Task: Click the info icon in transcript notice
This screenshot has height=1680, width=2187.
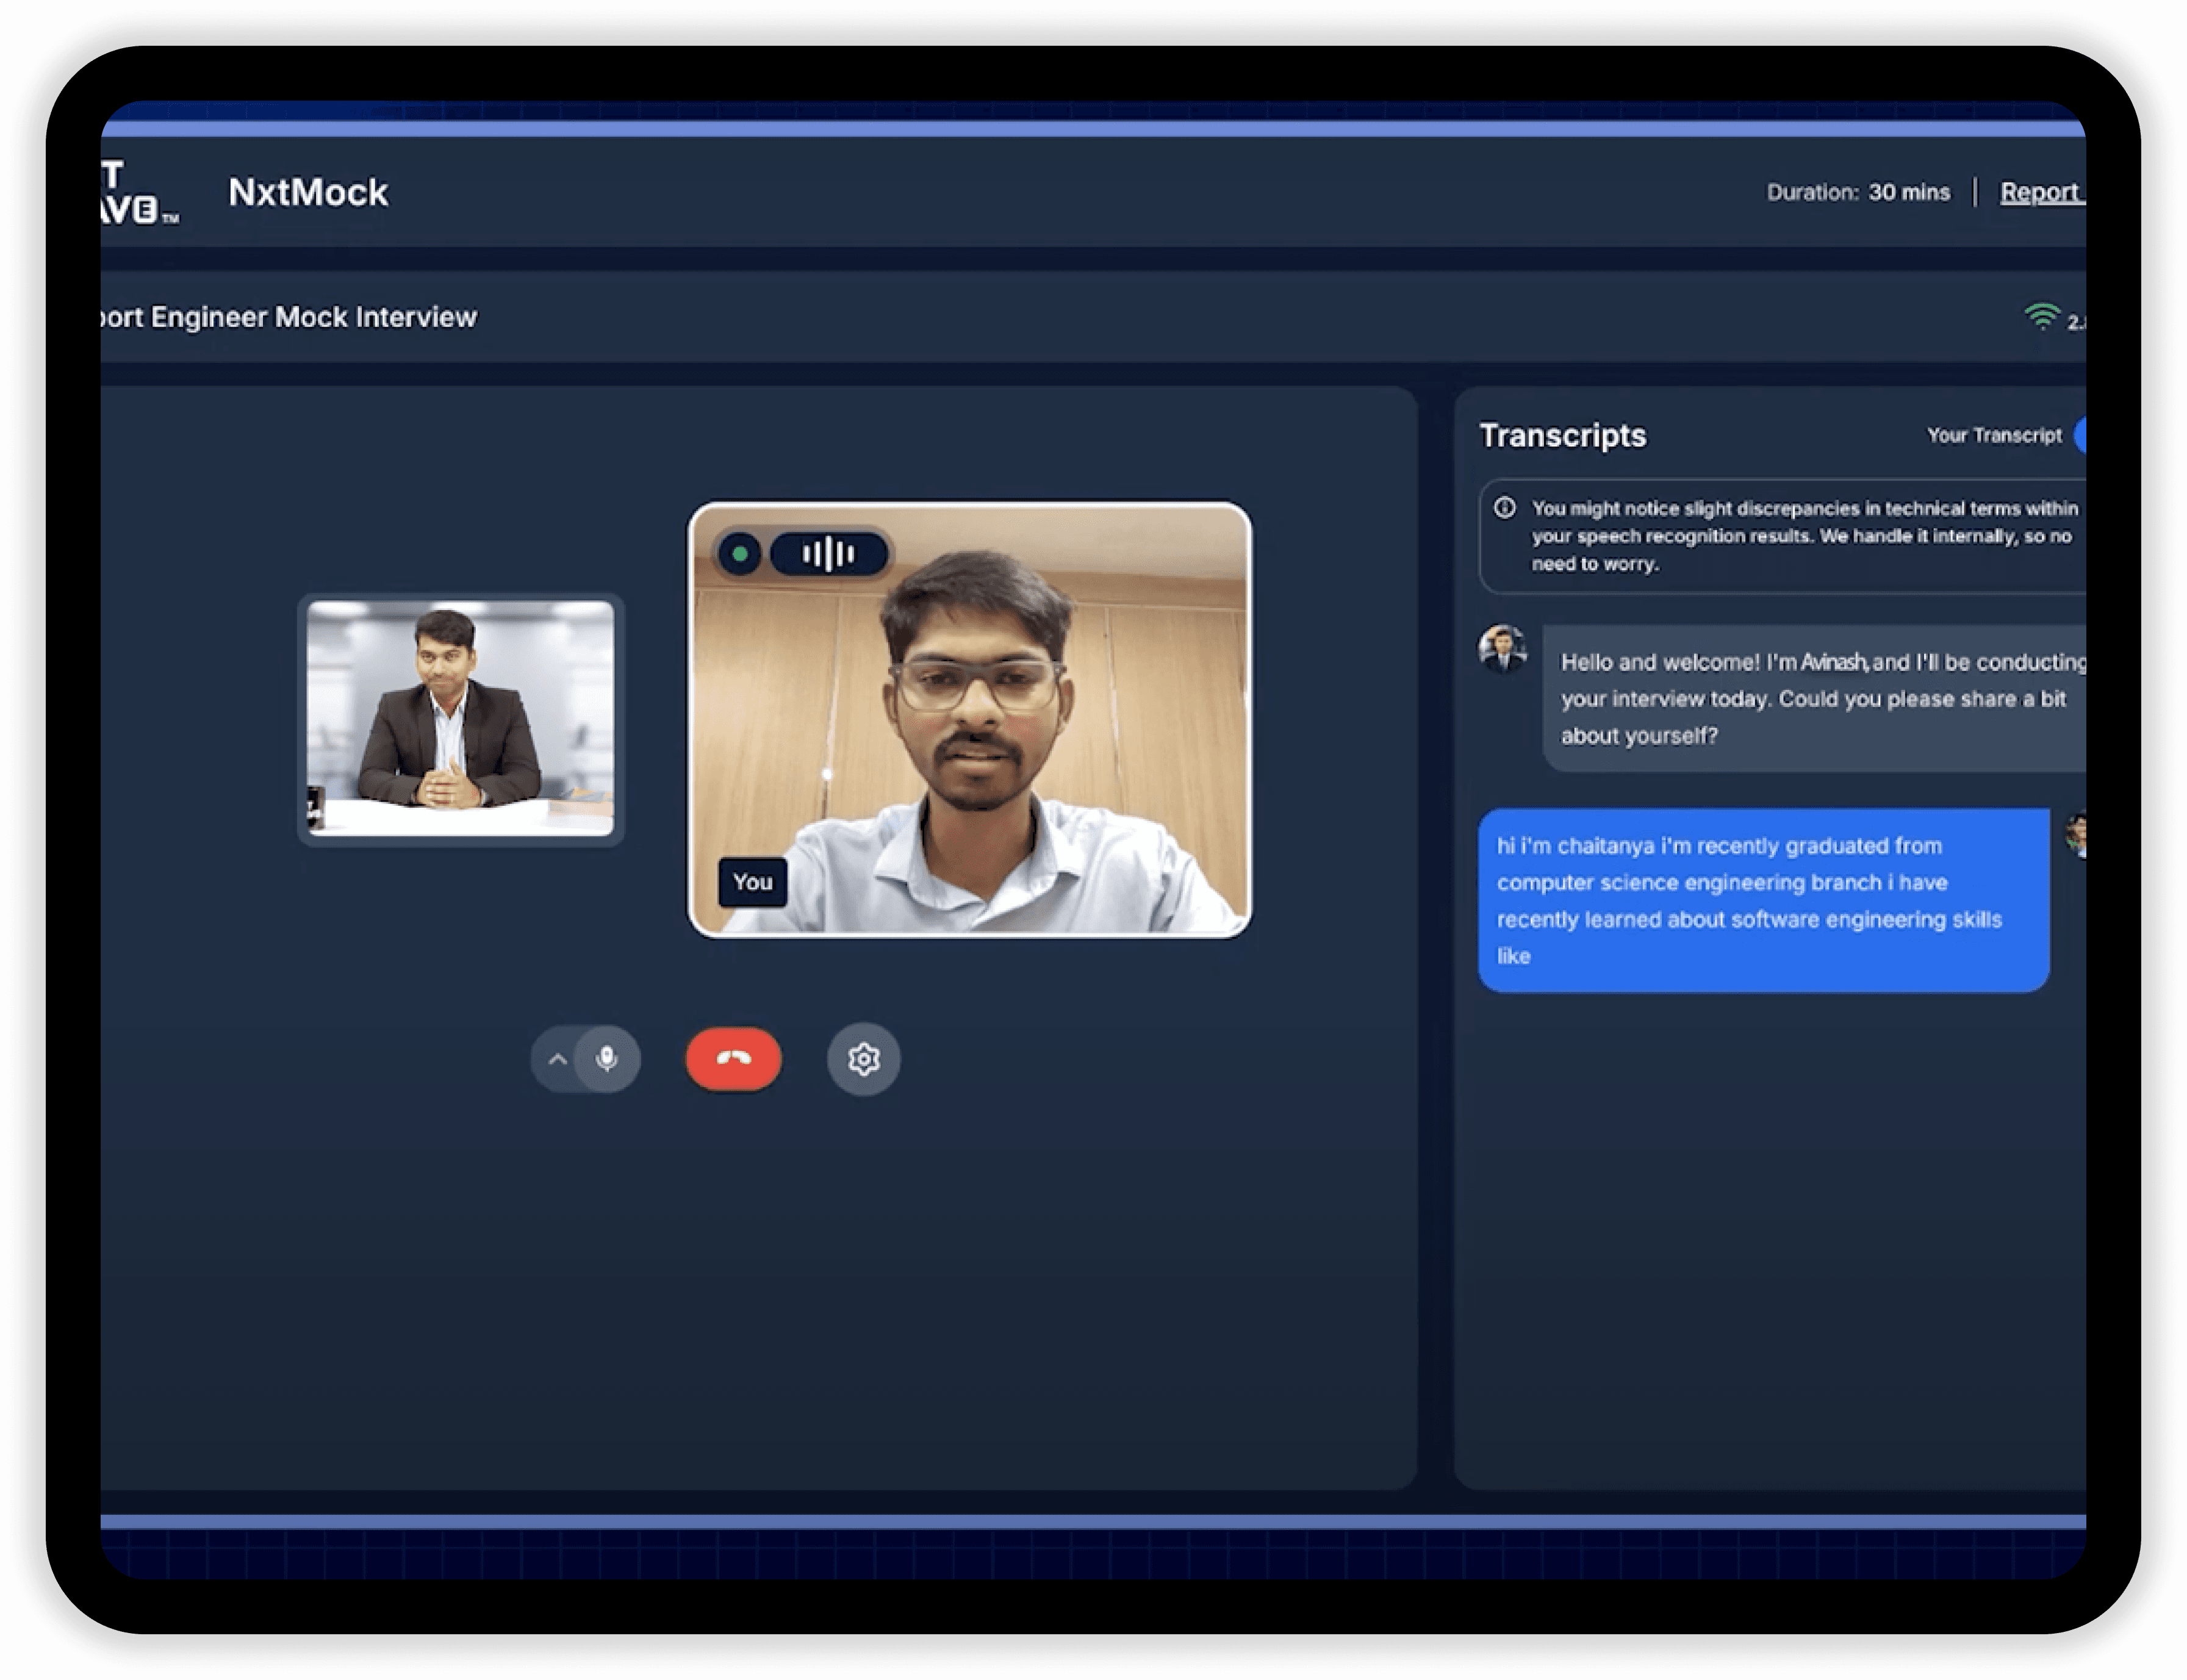Action: point(1504,508)
